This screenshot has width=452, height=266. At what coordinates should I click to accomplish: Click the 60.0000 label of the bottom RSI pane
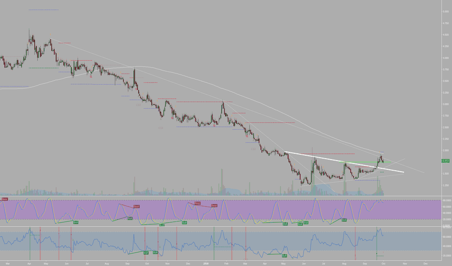pos(447,237)
